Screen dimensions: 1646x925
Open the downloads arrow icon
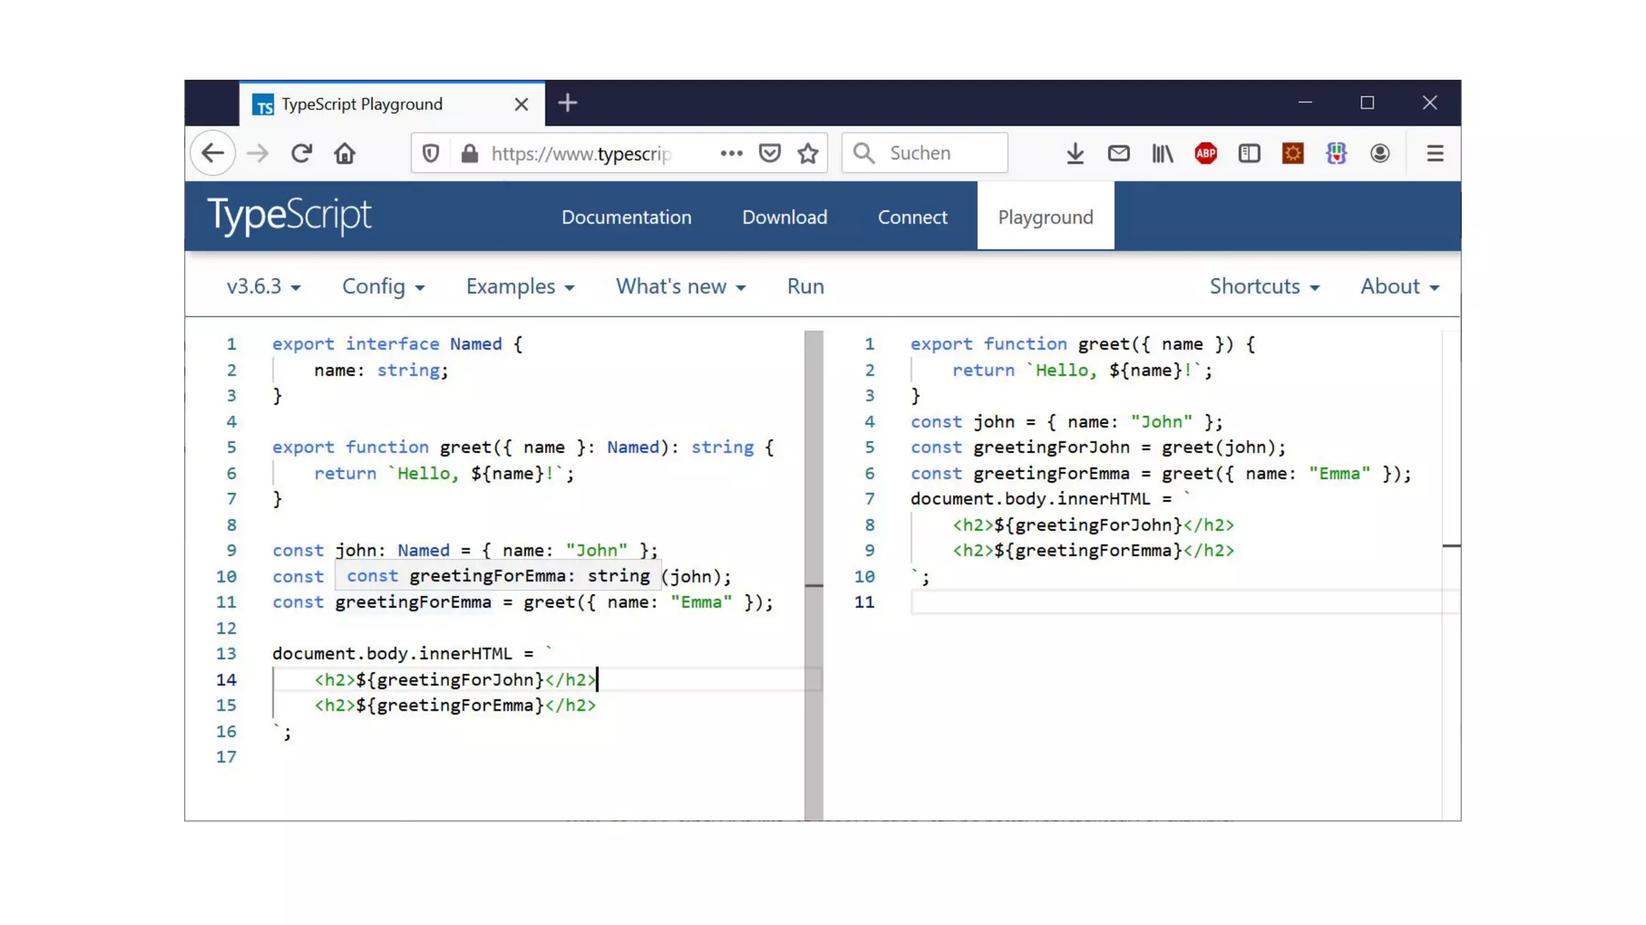click(x=1075, y=153)
